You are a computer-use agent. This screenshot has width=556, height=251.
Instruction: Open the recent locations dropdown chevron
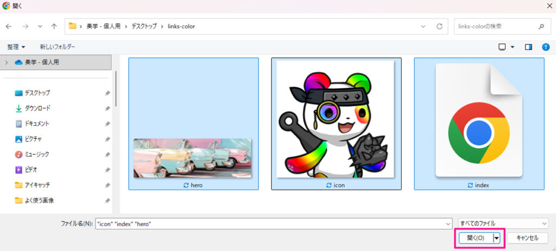tap(40, 26)
